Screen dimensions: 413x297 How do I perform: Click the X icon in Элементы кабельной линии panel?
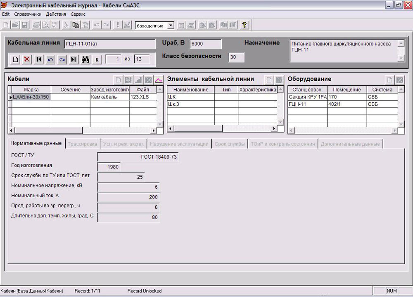tap(279, 80)
